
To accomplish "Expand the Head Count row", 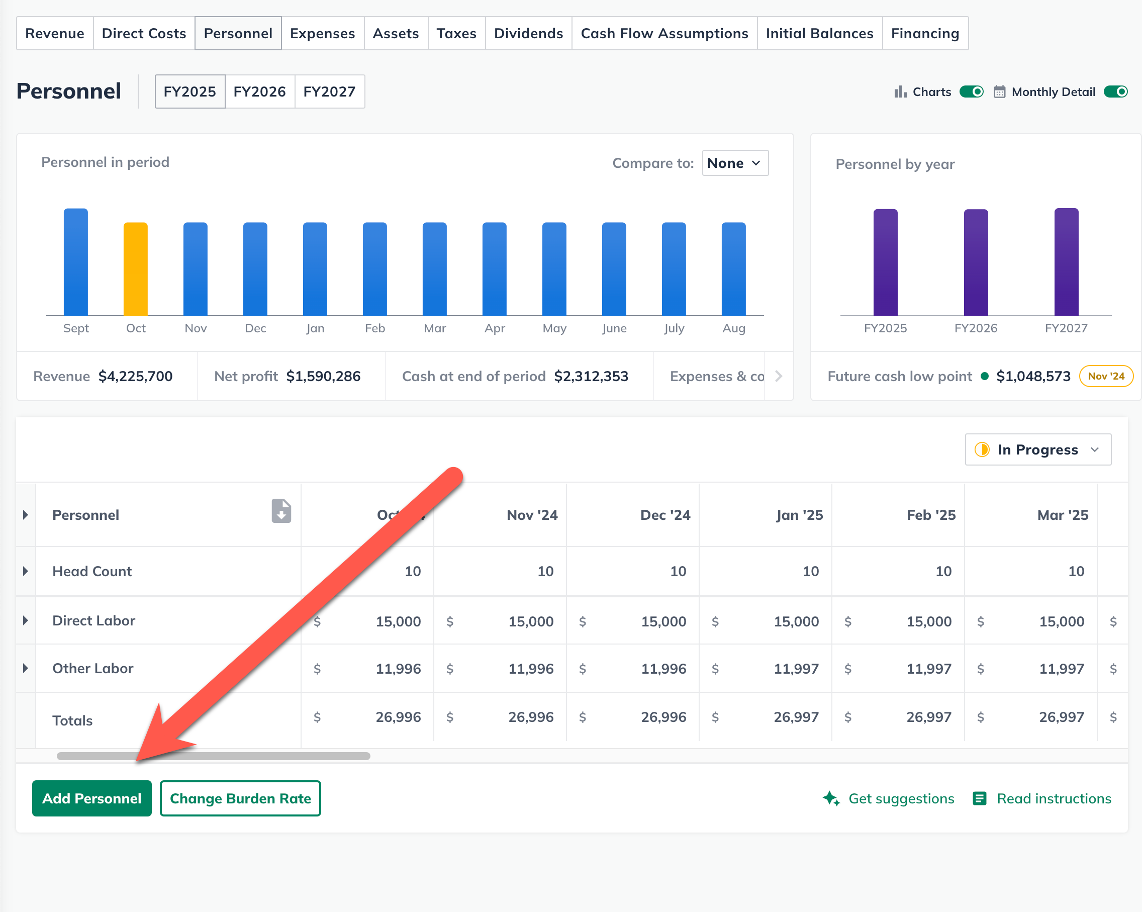I will tap(26, 571).
